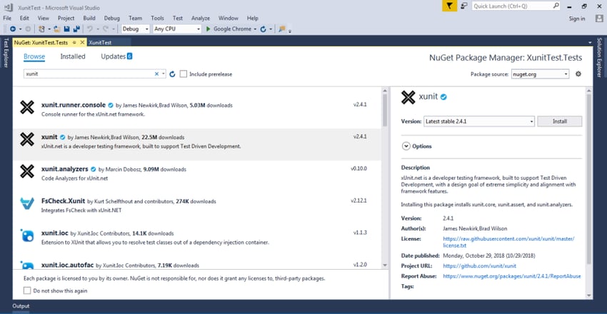Refresh the package search results
The width and height of the screenshot is (607, 314).
(172, 74)
